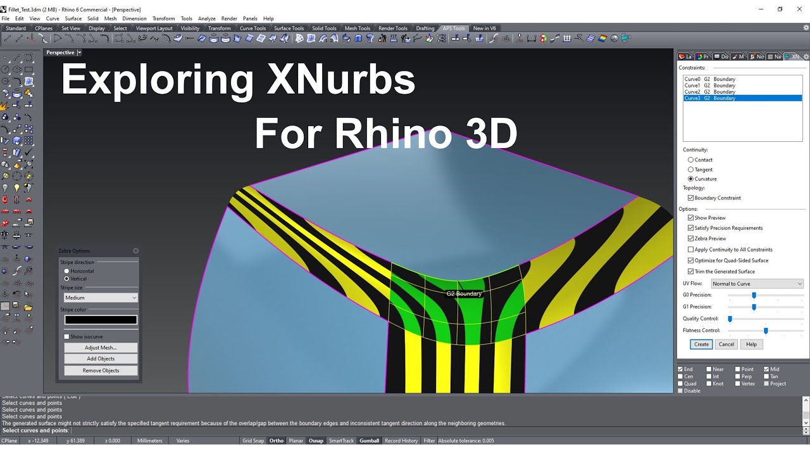Open the Panels menu
This screenshot has height=456, width=810.
click(x=250, y=18)
